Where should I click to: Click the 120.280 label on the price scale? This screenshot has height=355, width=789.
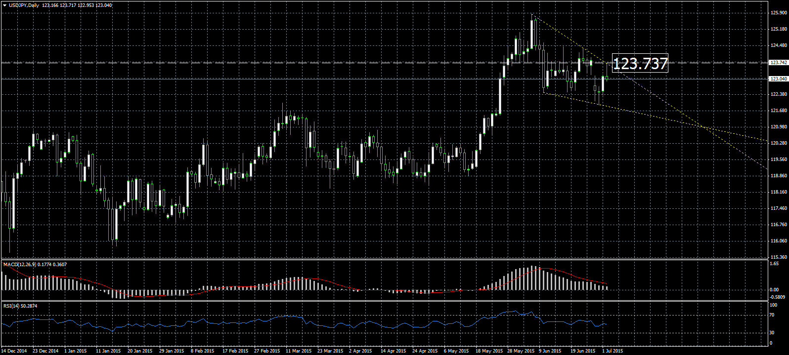click(778, 143)
